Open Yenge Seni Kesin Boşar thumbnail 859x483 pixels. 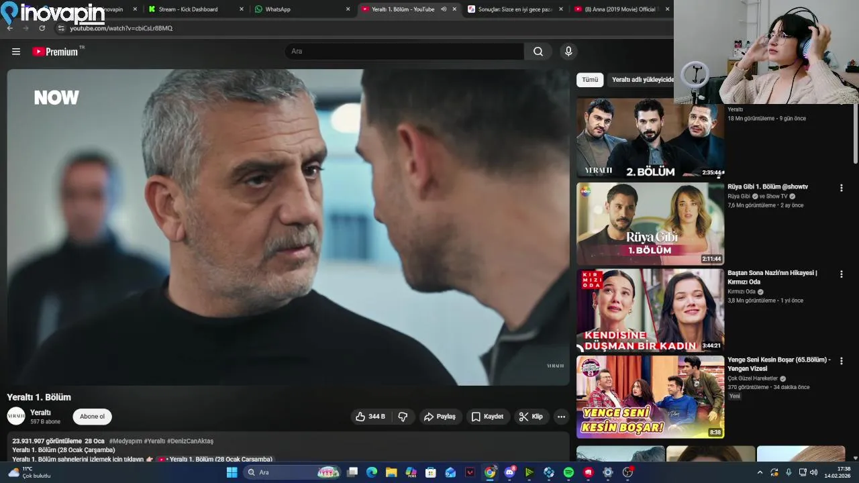(x=650, y=397)
